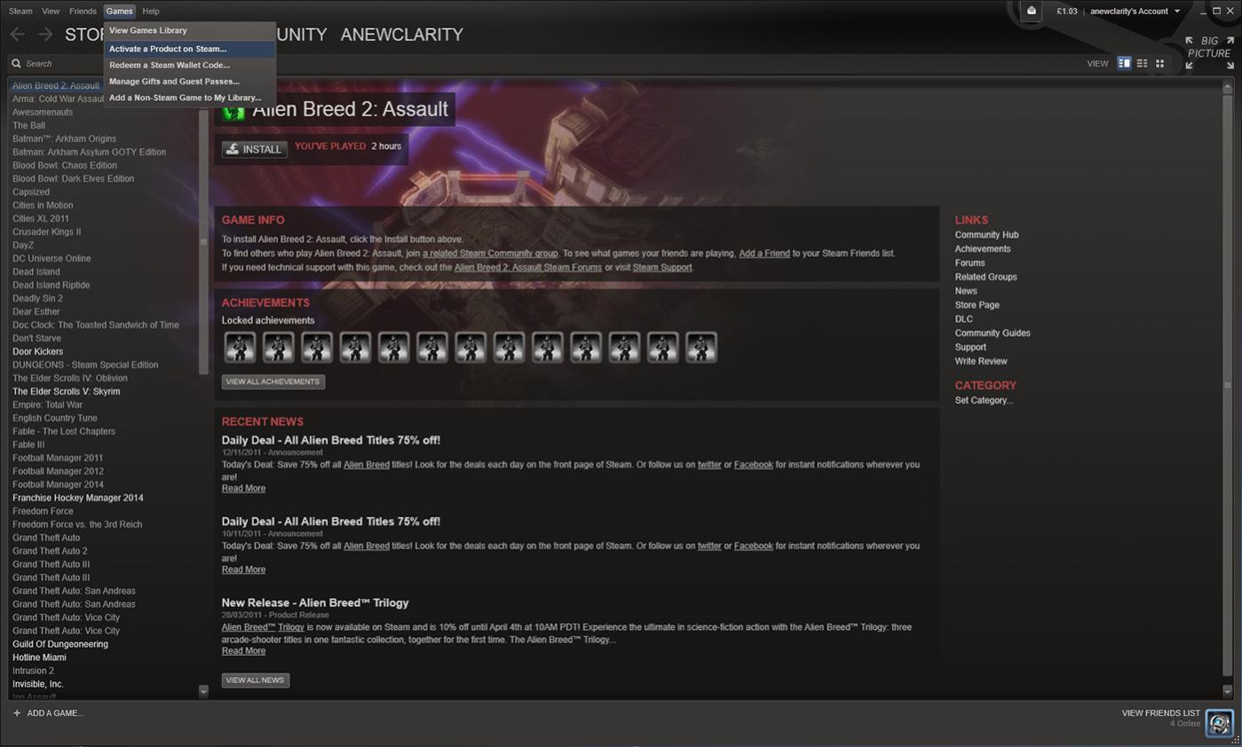
Task: Open the Related Groups link
Action: pyautogui.click(x=985, y=277)
